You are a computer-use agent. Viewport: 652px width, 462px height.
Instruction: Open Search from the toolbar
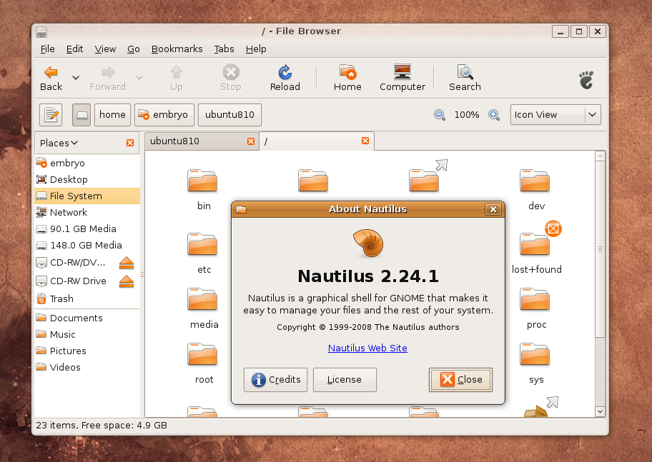[465, 78]
